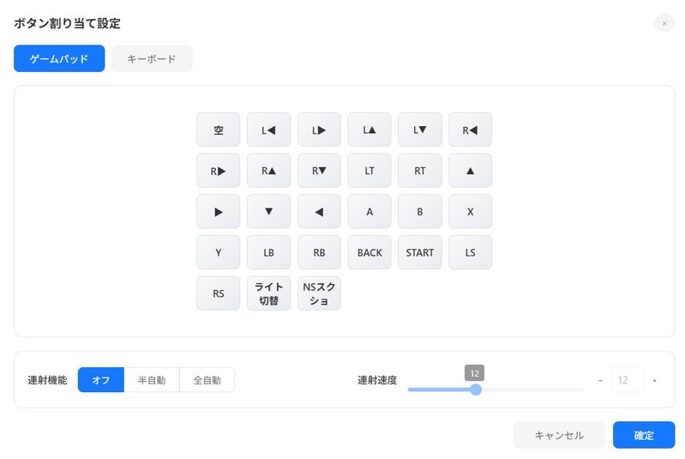Increase rapid fire speed with plus button
Image resolution: width=685 pixels, height=459 pixels.
pyautogui.click(x=654, y=380)
